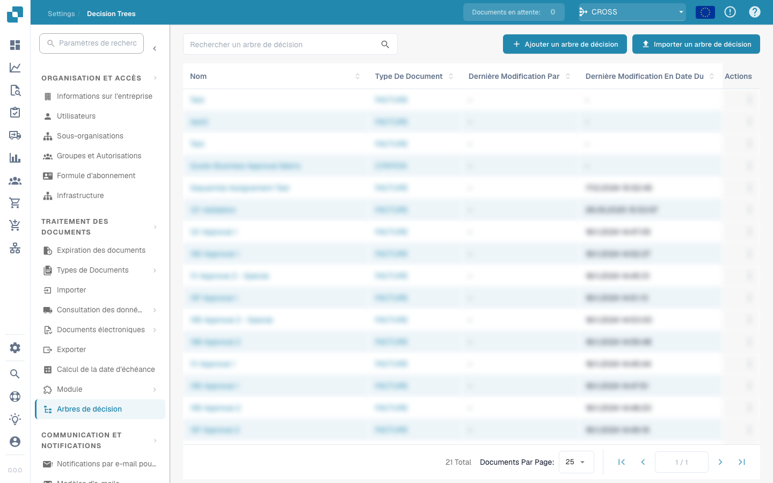
Task: Go to the next page arrow
Action: tap(720, 462)
